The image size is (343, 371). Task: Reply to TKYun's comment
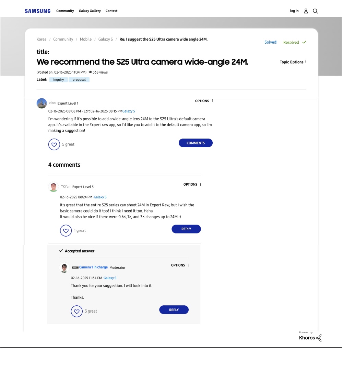click(x=186, y=229)
